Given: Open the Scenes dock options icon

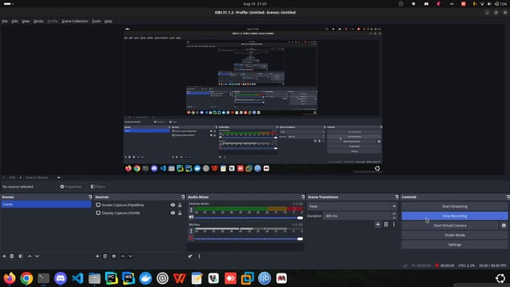Looking at the screenshot, I should 90,197.
